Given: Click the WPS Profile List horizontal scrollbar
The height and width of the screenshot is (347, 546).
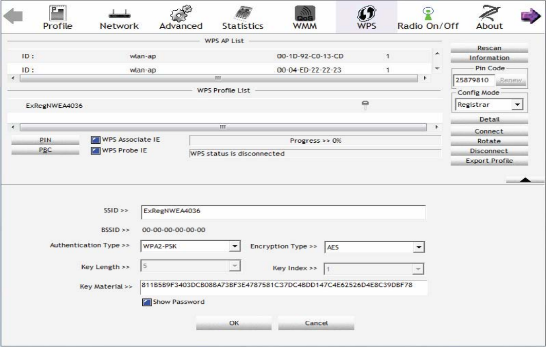Looking at the screenshot, I should click(x=223, y=127).
